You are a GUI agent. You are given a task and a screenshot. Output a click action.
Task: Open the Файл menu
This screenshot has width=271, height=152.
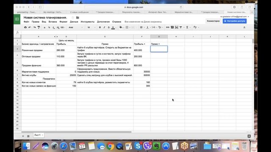click(26, 22)
